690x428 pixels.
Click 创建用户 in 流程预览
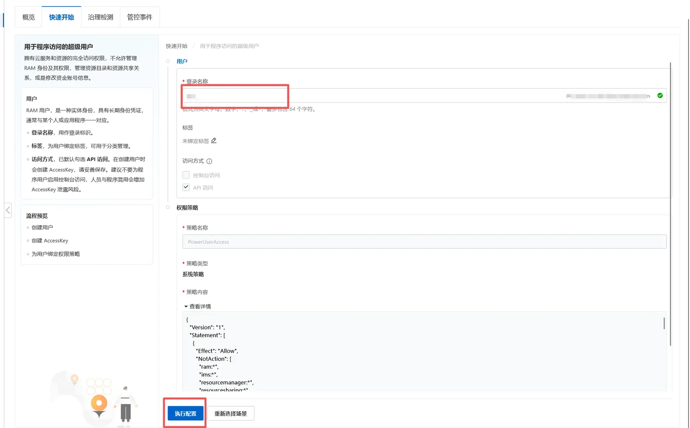42,228
